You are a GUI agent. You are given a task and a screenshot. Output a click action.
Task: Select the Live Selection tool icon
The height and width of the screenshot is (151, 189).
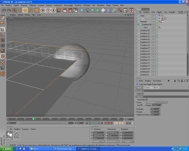(x=15, y=10)
